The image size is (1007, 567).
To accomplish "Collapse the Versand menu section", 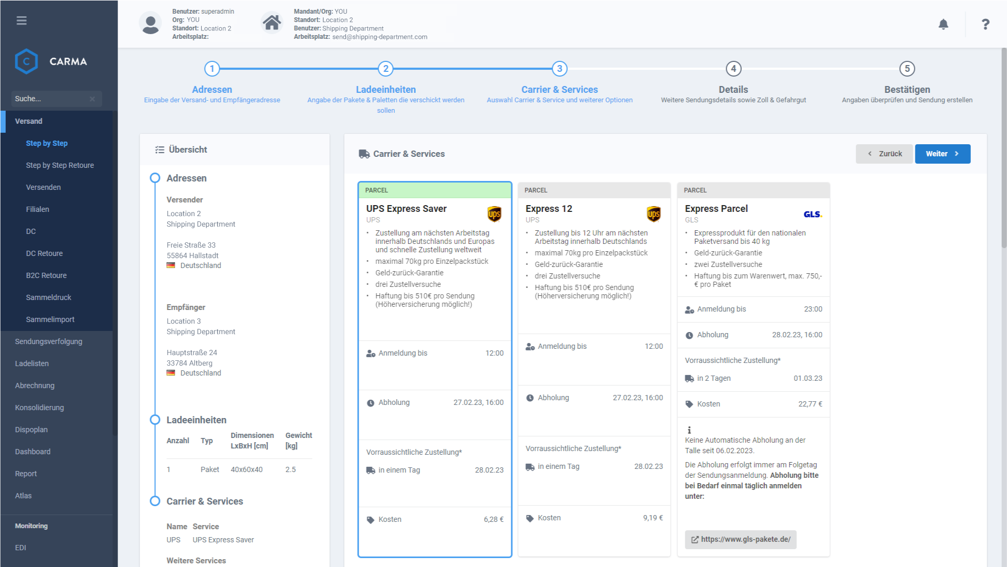I will pyautogui.click(x=29, y=121).
